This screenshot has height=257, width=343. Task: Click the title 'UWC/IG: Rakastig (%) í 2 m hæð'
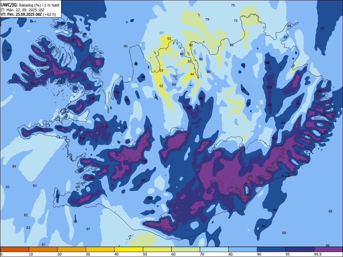(30, 5)
